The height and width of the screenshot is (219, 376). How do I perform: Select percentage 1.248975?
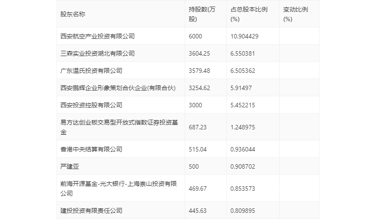(243, 127)
